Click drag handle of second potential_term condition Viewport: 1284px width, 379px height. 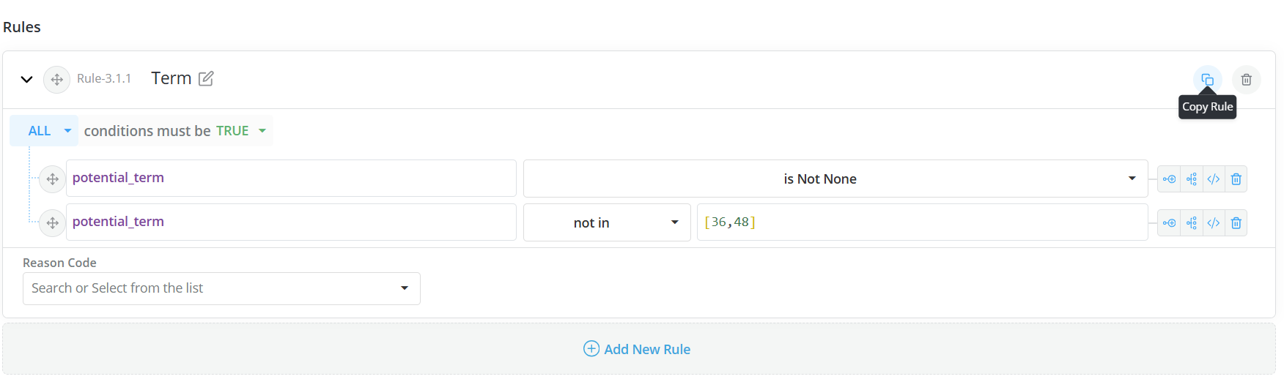(52, 223)
